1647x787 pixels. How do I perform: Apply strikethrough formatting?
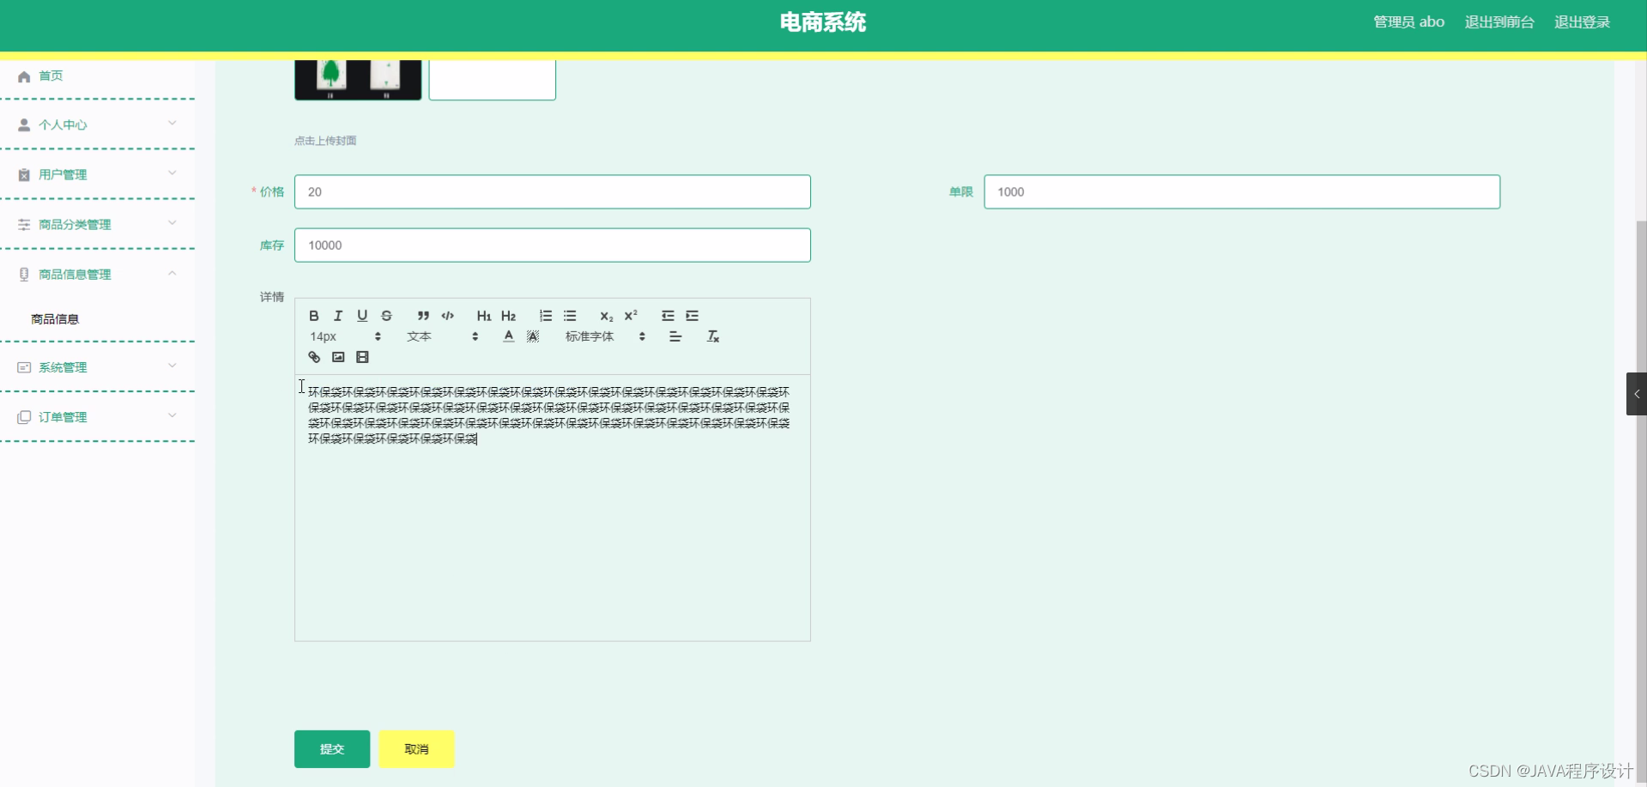[386, 316]
